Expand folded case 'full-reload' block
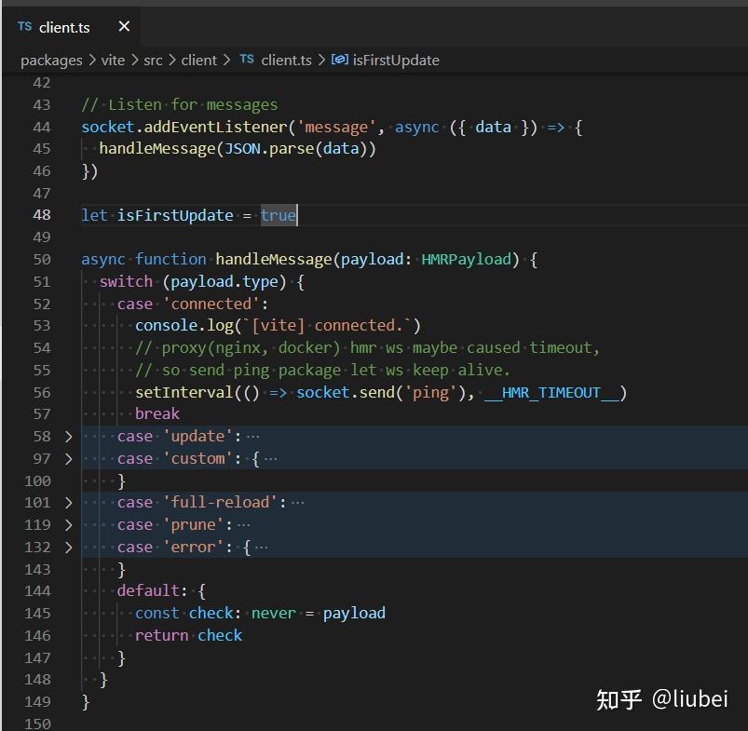 [x=68, y=503]
